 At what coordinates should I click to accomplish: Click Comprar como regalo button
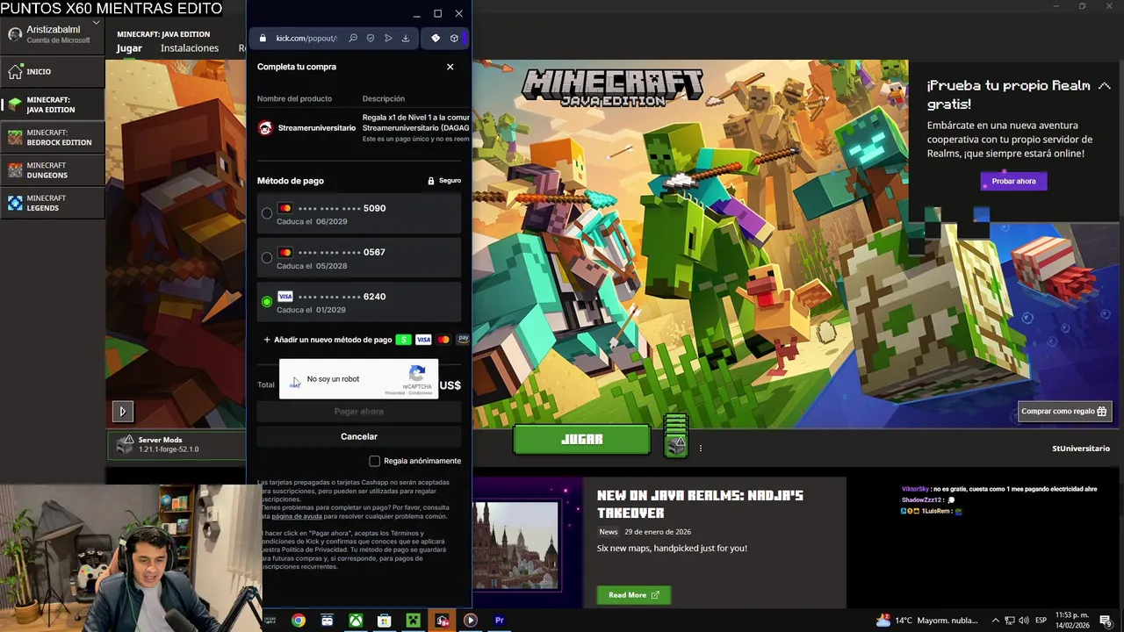point(1063,411)
